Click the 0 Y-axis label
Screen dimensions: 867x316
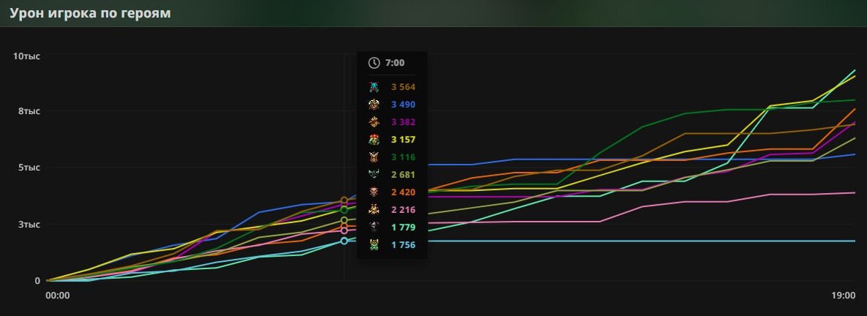click(37, 281)
